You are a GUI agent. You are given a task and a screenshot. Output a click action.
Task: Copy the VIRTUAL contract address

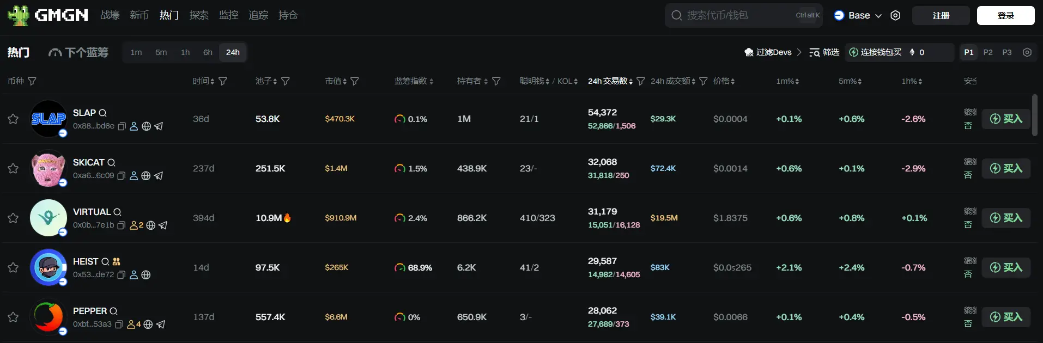(x=121, y=225)
